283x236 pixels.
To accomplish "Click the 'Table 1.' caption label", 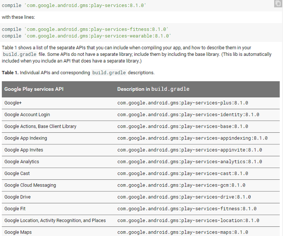I will (x=10, y=73).
